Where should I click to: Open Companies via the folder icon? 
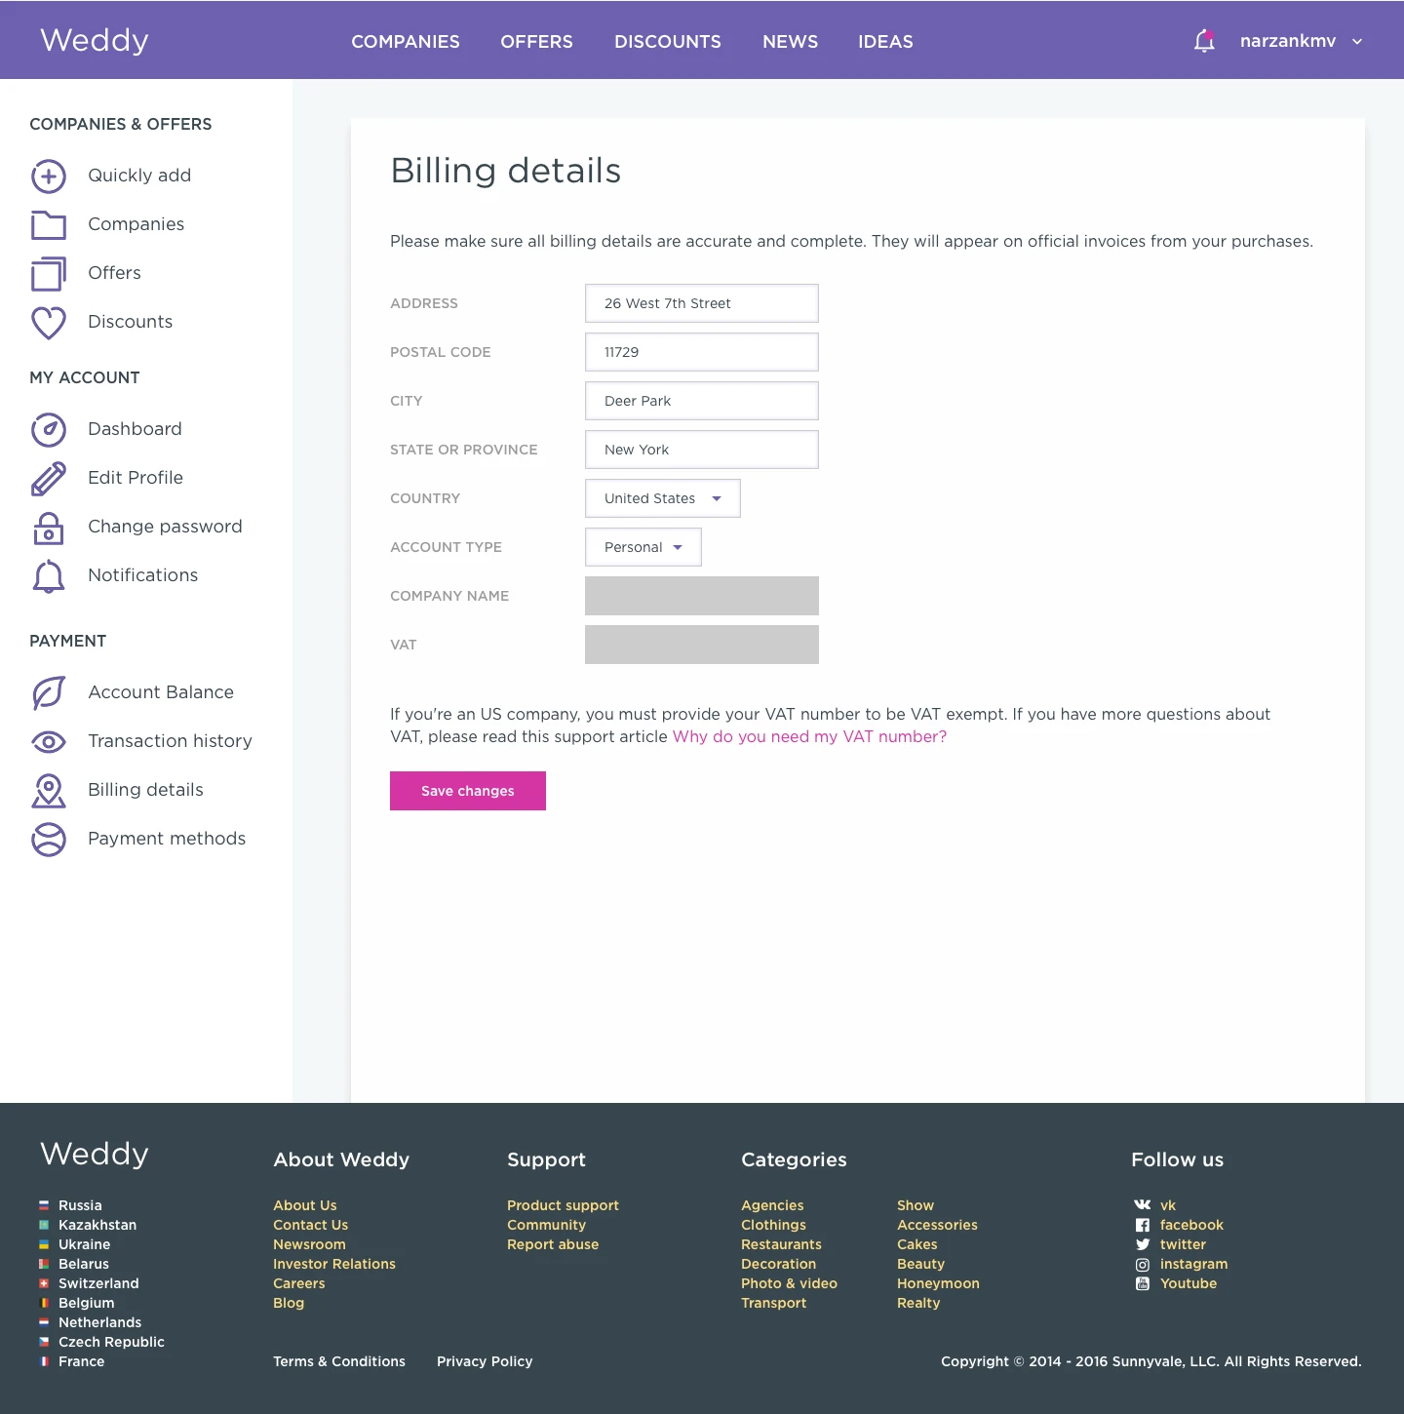tap(49, 225)
